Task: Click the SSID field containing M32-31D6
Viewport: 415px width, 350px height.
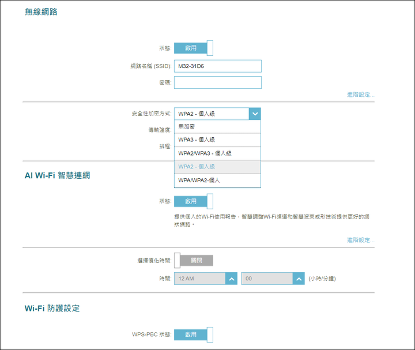Action: (x=217, y=66)
